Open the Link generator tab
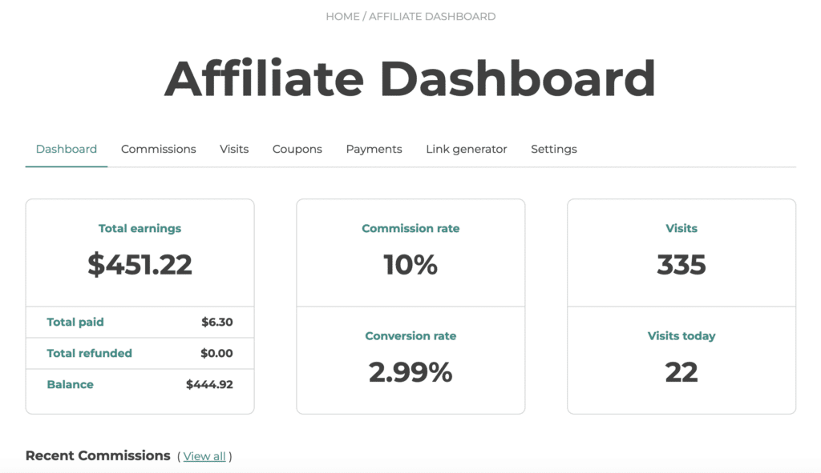The image size is (821, 473). [x=466, y=149]
